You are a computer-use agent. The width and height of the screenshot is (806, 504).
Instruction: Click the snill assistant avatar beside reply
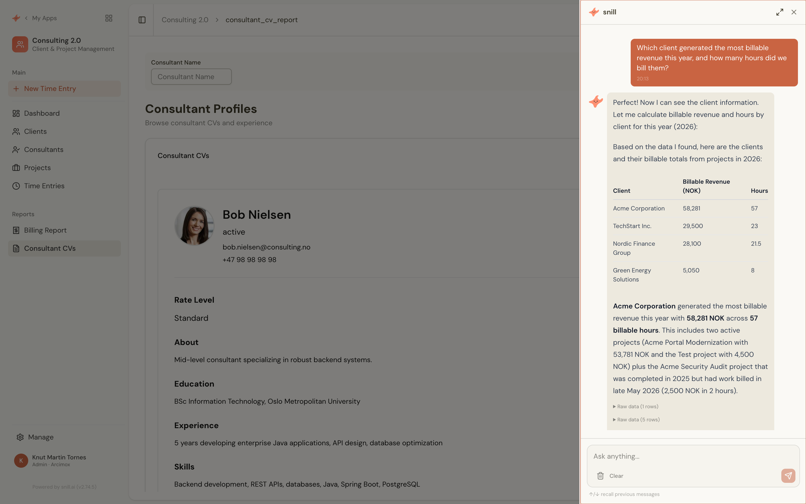596,101
